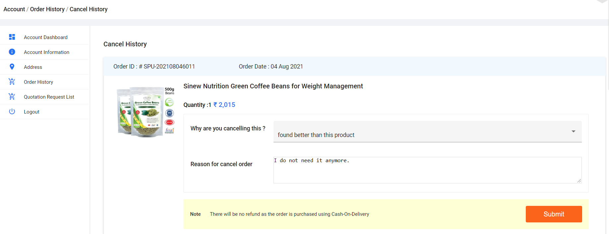The image size is (609, 234).
Task: Click inside the reason for cancel textarea
Action: pyautogui.click(x=427, y=170)
